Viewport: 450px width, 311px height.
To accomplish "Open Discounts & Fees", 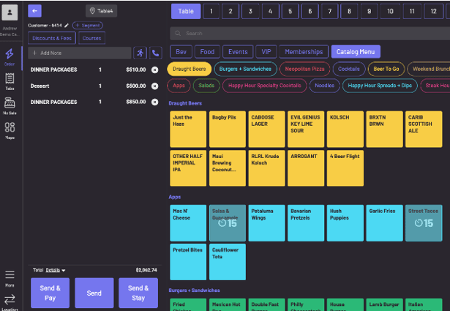I will pos(53,38).
